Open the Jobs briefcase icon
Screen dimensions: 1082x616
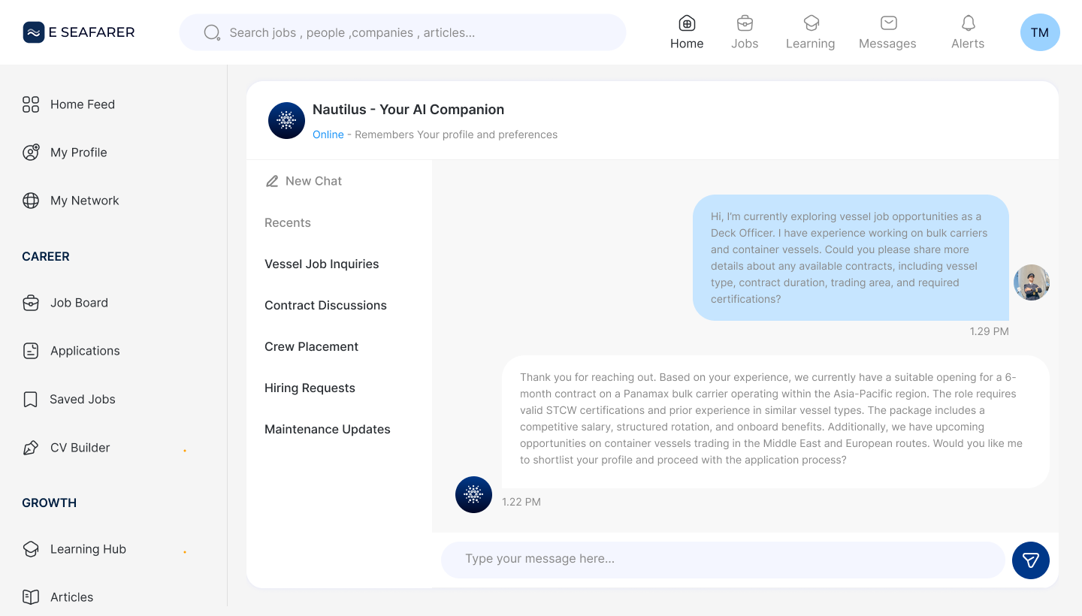pyautogui.click(x=745, y=23)
